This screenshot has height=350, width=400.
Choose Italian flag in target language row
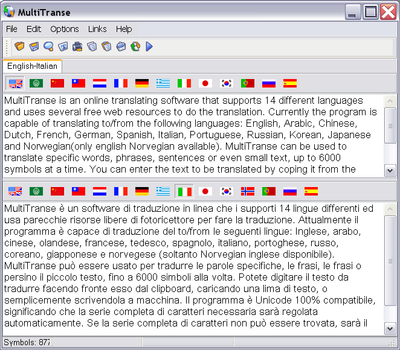pos(184,191)
